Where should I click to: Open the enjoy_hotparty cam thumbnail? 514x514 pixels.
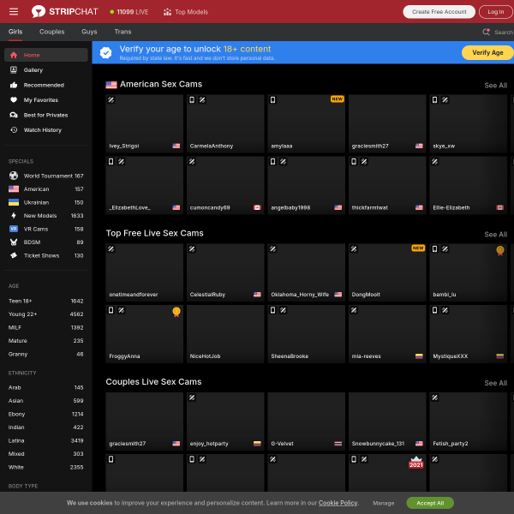(225, 421)
